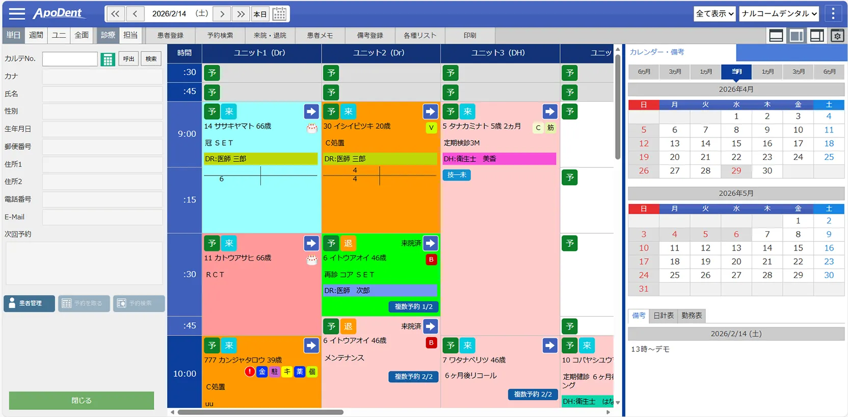The image size is (848, 417).
Task: Open the calendar date picker icon
Action: (279, 14)
